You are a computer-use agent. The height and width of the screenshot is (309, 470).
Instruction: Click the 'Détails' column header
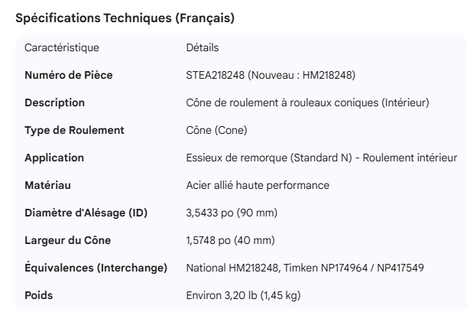pyautogui.click(x=203, y=47)
